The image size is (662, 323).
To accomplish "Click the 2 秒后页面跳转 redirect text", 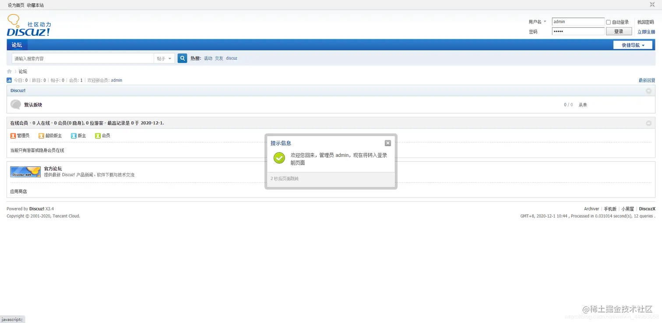I will [x=285, y=179].
